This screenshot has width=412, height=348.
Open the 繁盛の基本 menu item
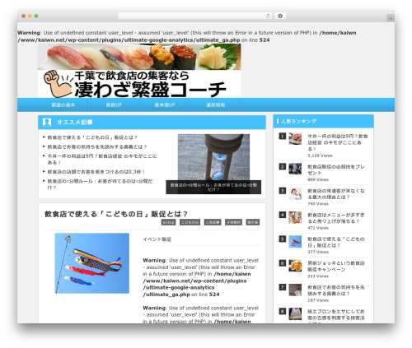click(x=63, y=104)
